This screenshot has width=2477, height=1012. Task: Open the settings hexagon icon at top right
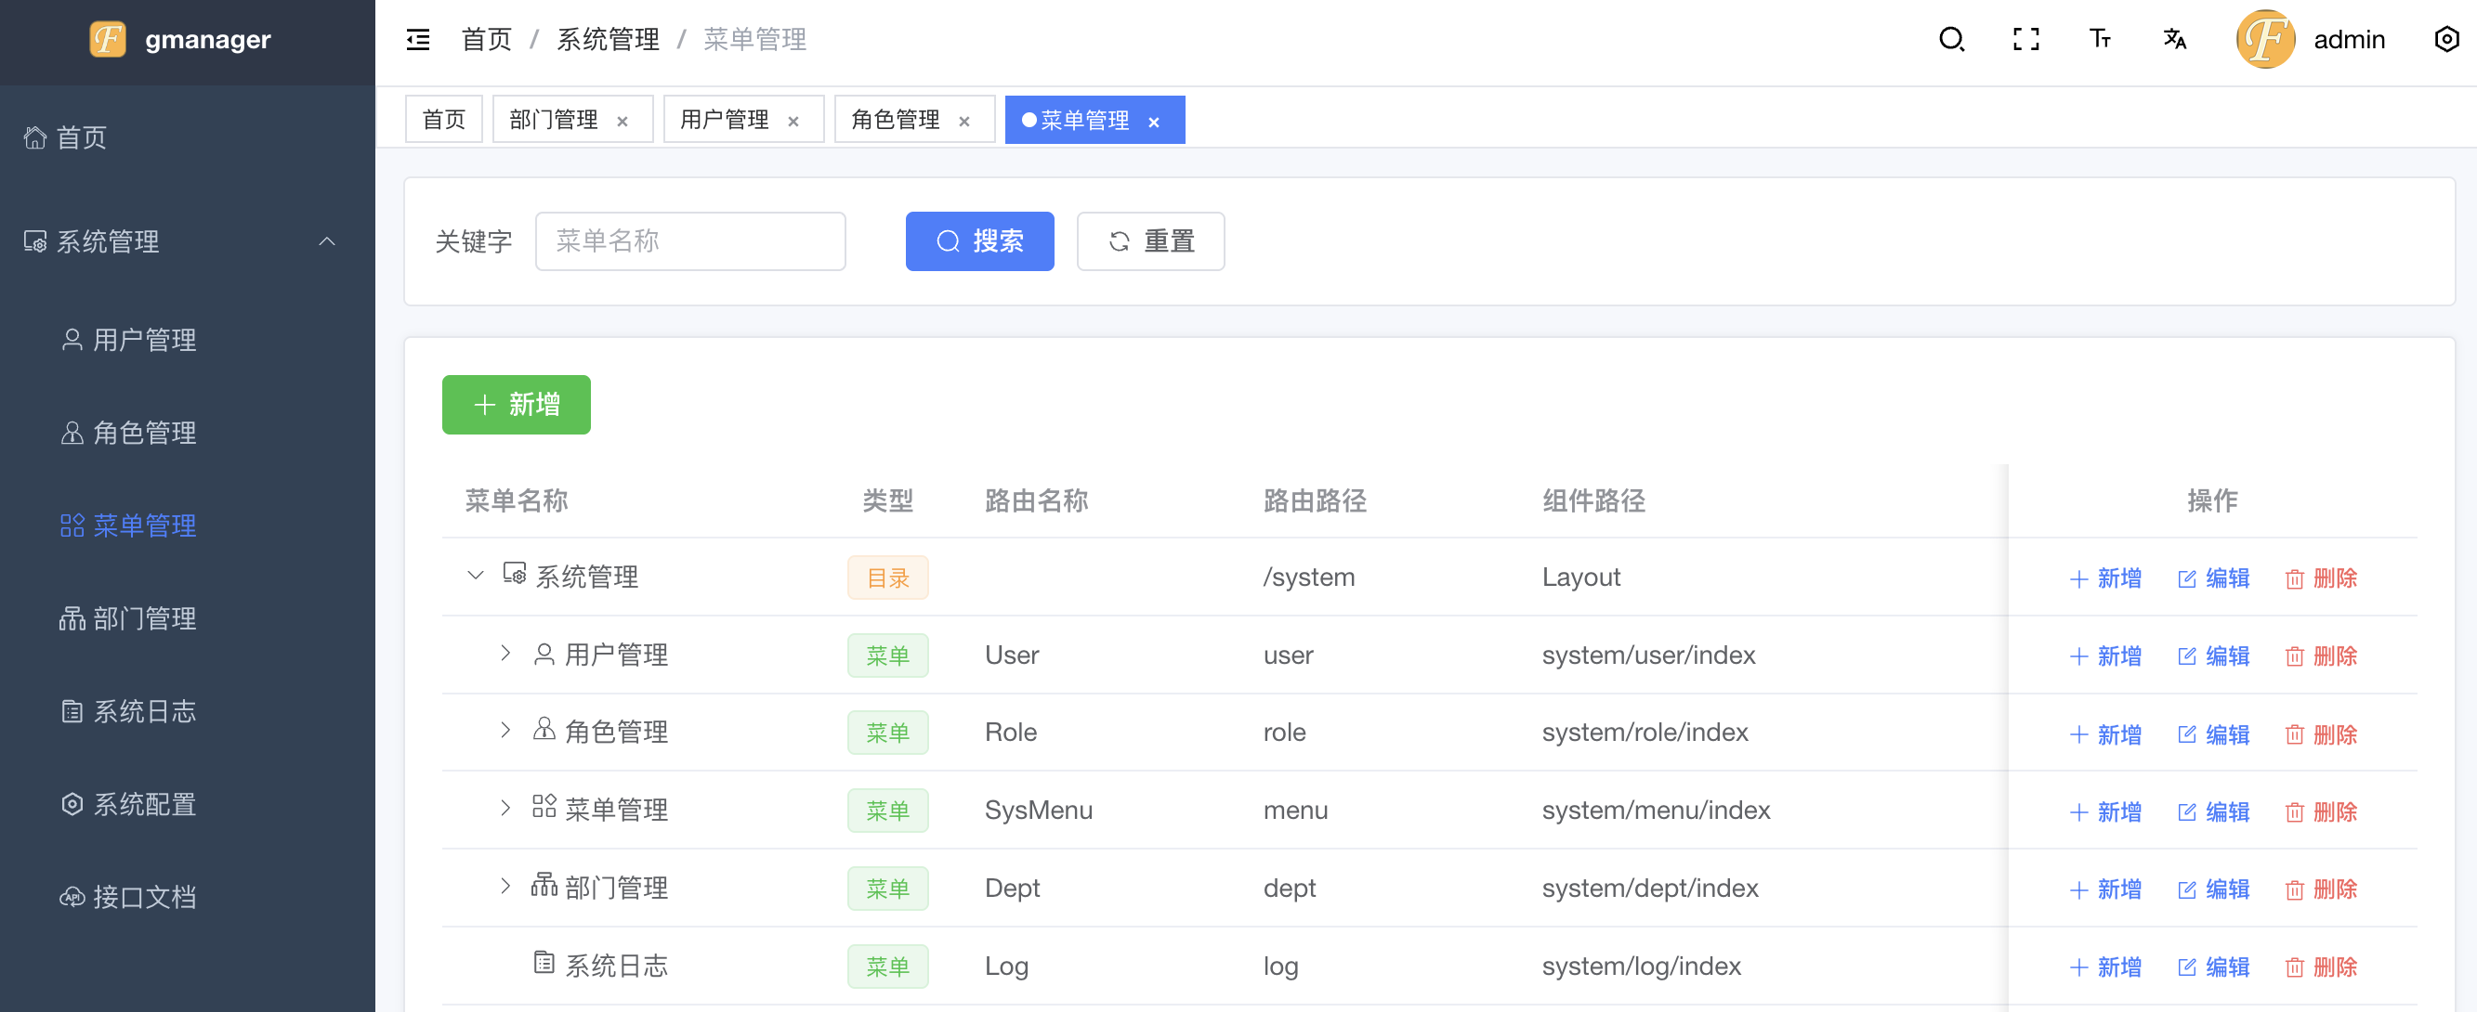tap(2445, 39)
